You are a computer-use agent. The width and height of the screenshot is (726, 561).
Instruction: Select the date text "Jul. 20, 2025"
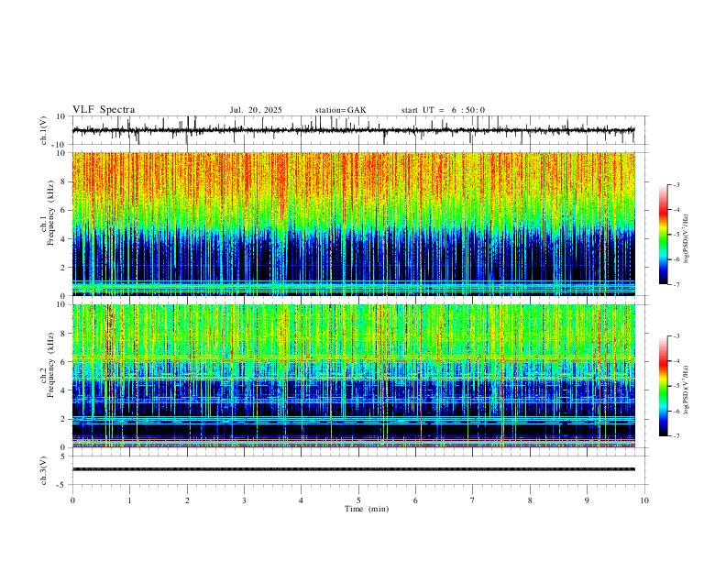point(256,110)
